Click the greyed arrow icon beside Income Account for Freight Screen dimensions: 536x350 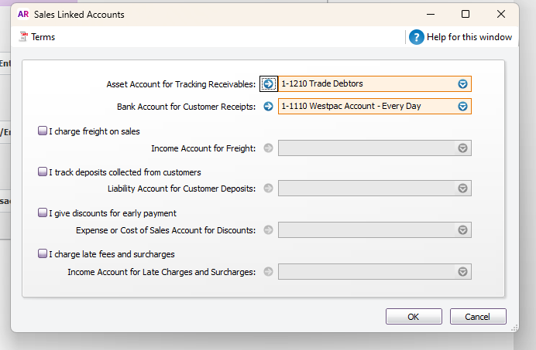tap(269, 148)
